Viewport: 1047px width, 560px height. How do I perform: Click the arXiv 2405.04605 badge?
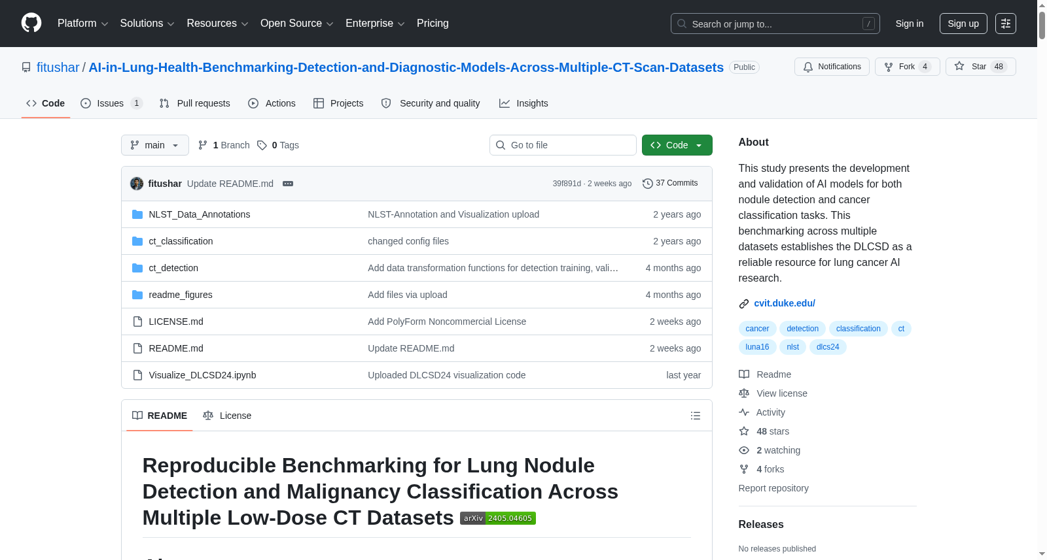tap(498, 518)
